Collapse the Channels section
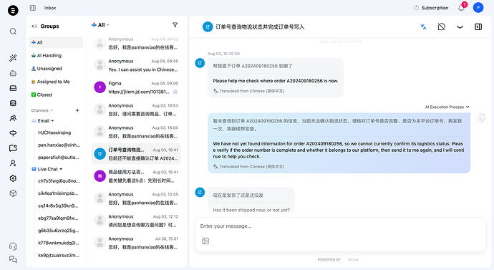 (x=42, y=110)
